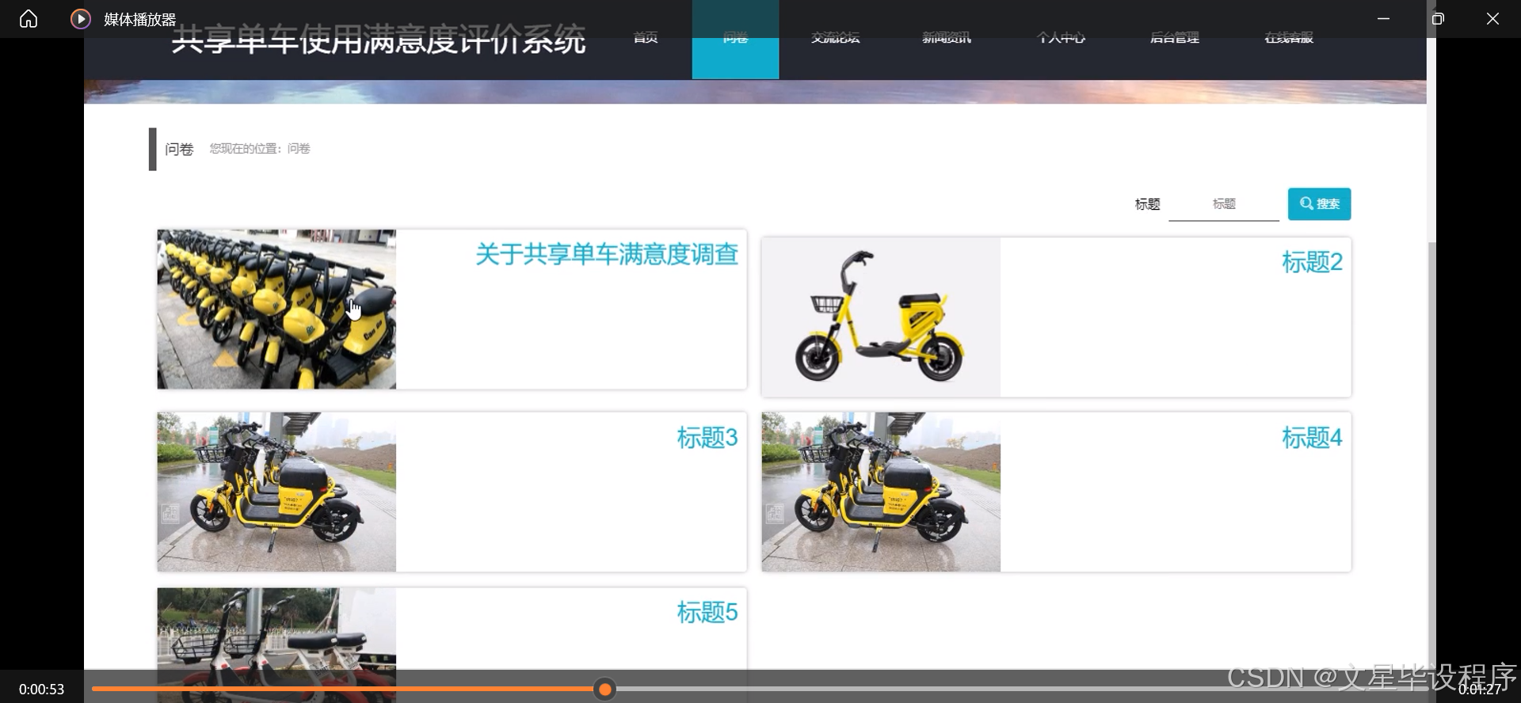Viewport: 1521px width, 703px height.
Task: Open the 标题5 survey link
Action: 707,612
